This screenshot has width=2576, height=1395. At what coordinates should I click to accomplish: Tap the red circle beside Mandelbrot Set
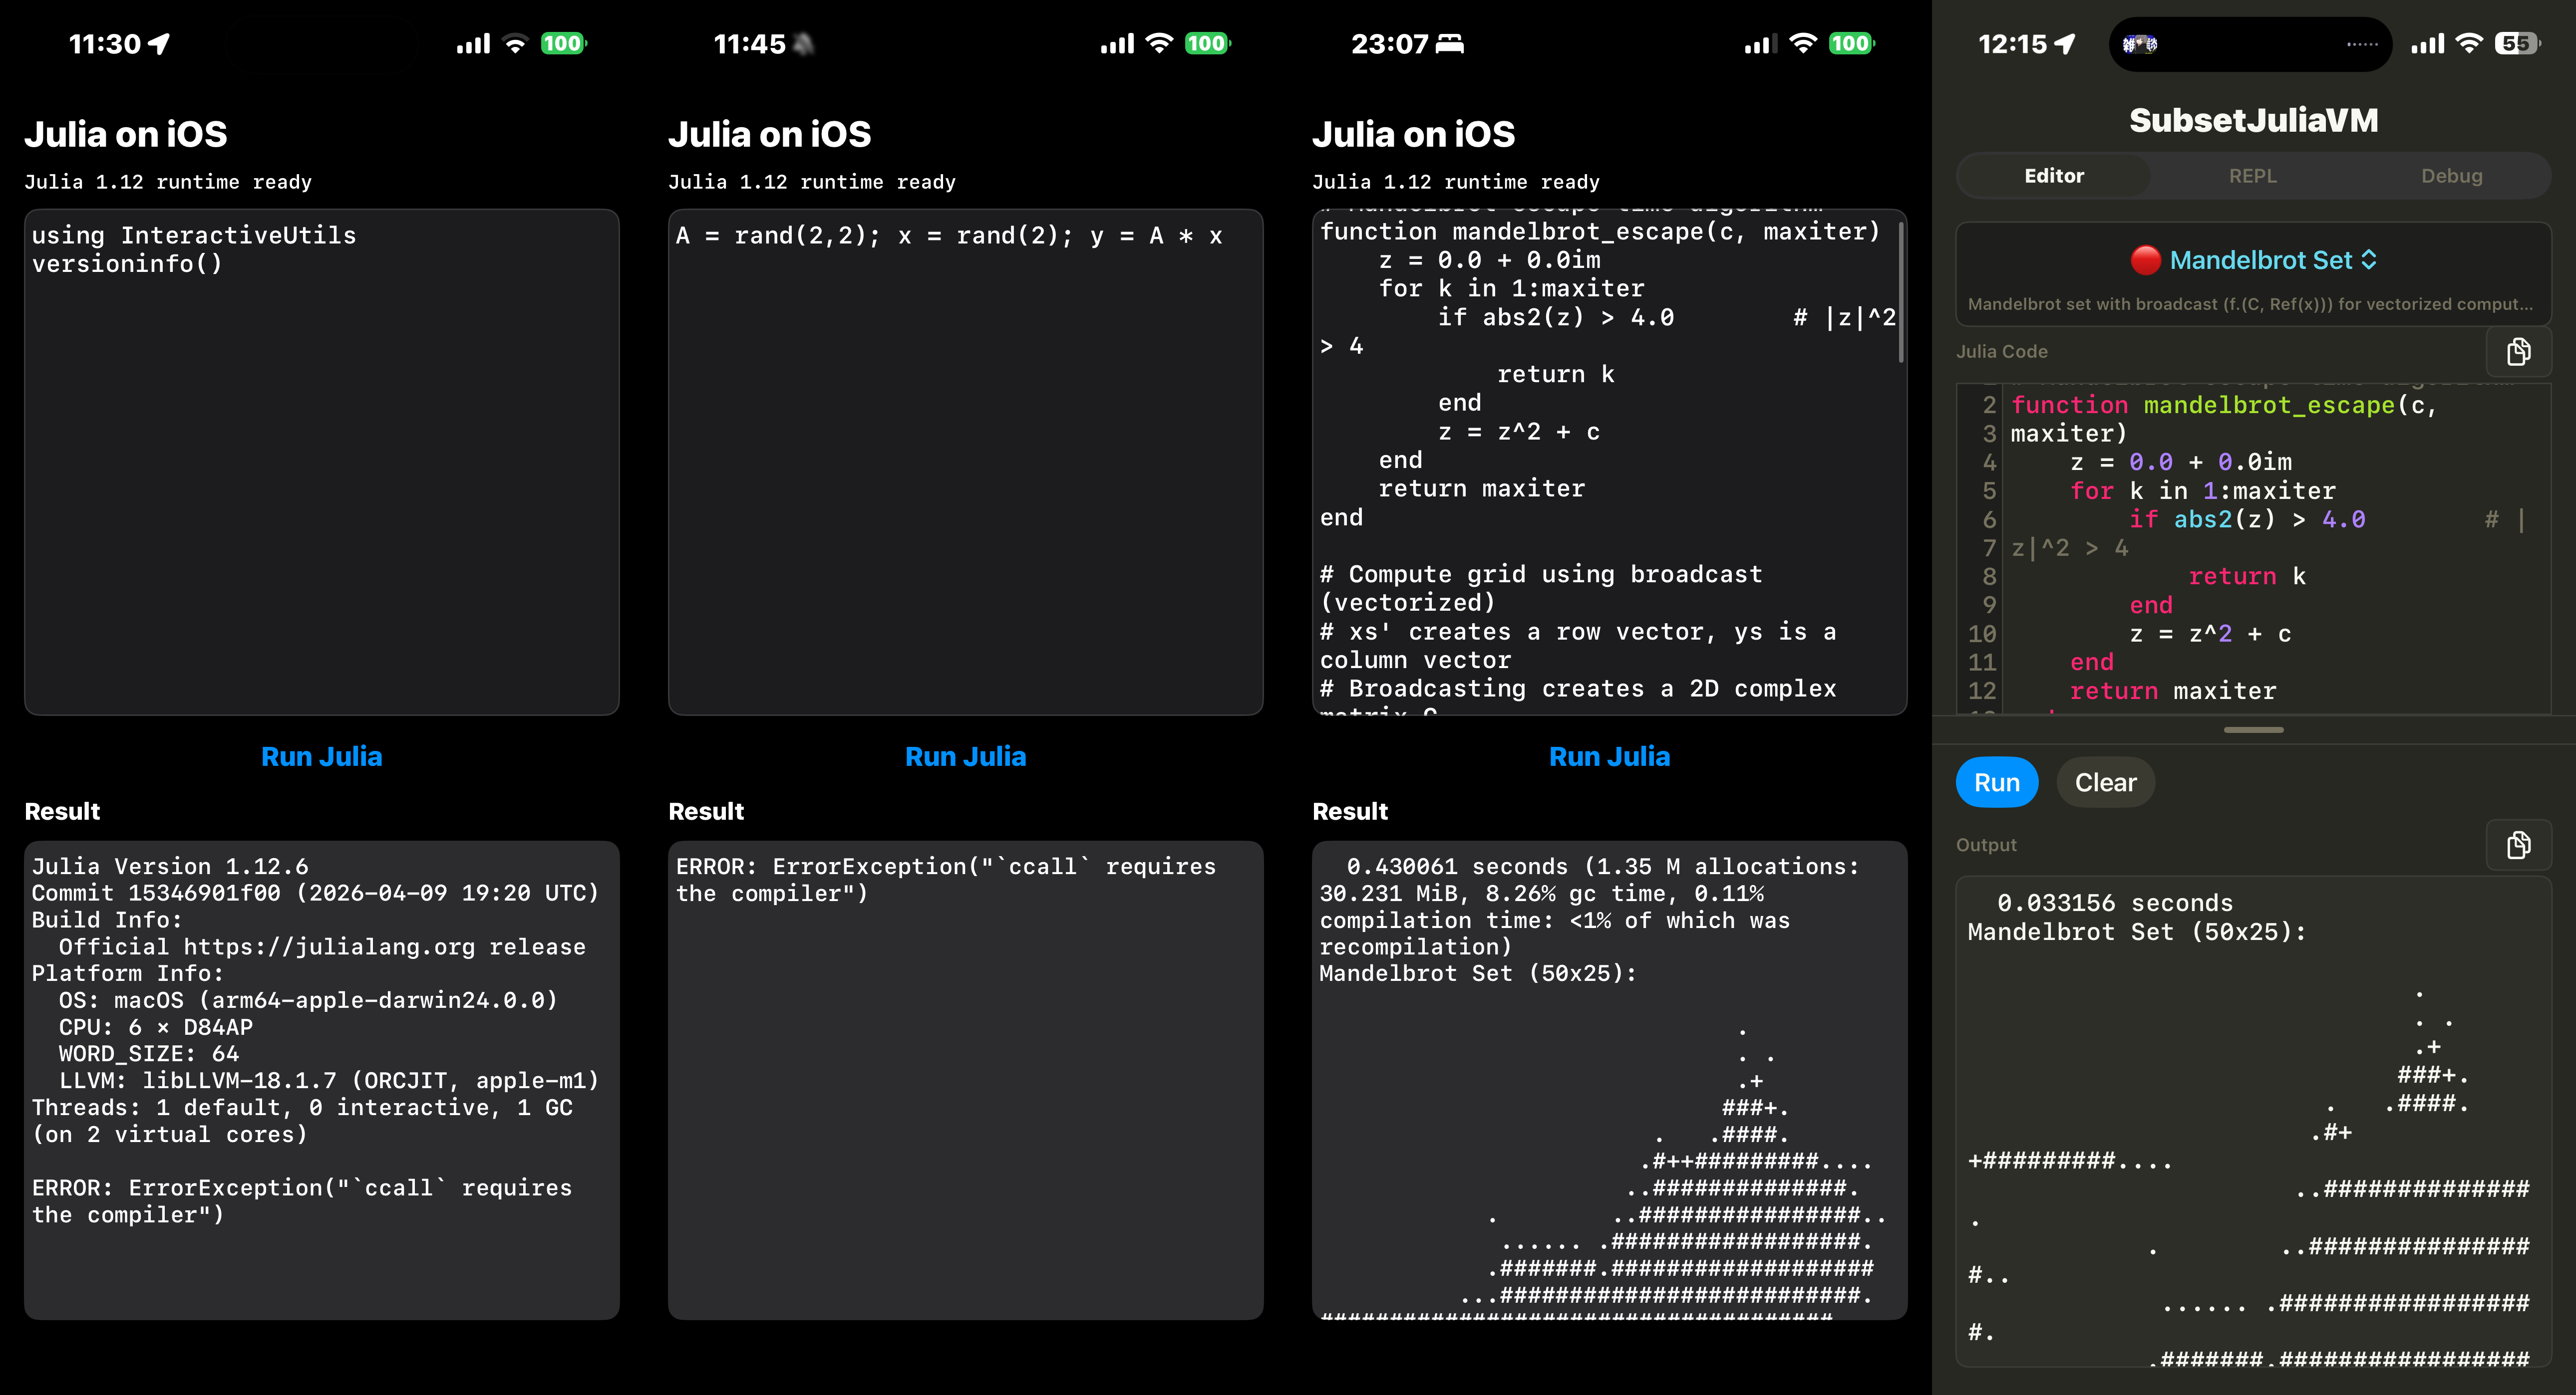(2145, 260)
